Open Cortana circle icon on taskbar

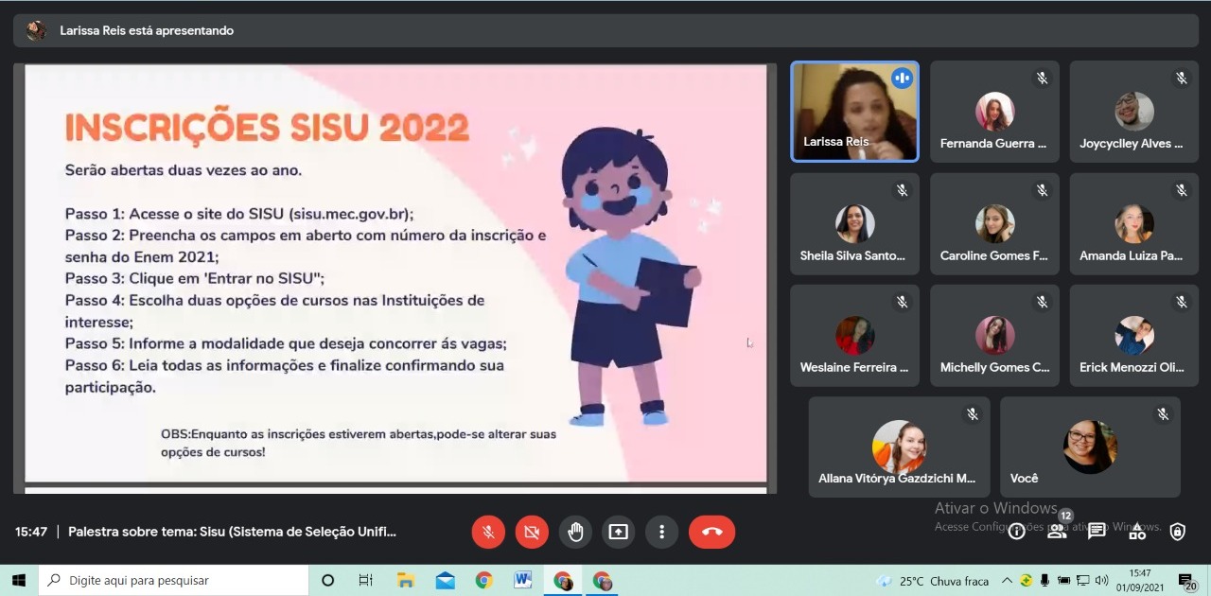point(328,580)
